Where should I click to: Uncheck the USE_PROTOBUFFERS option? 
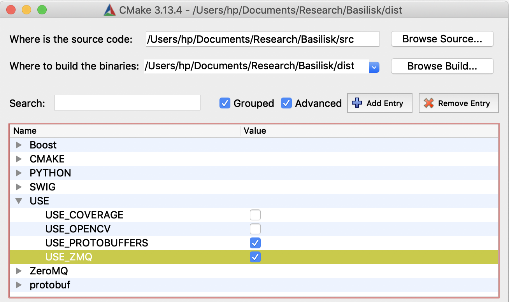[x=255, y=243]
